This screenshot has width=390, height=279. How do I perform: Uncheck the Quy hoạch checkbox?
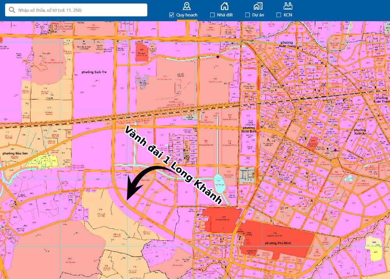point(172,15)
